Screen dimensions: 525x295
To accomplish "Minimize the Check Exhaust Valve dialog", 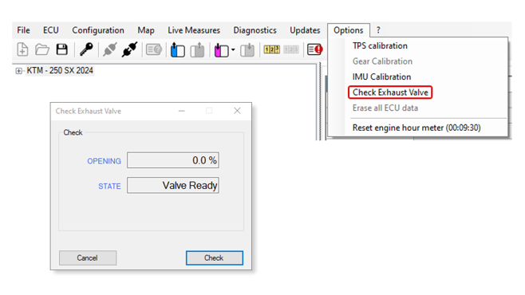I will click(181, 111).
